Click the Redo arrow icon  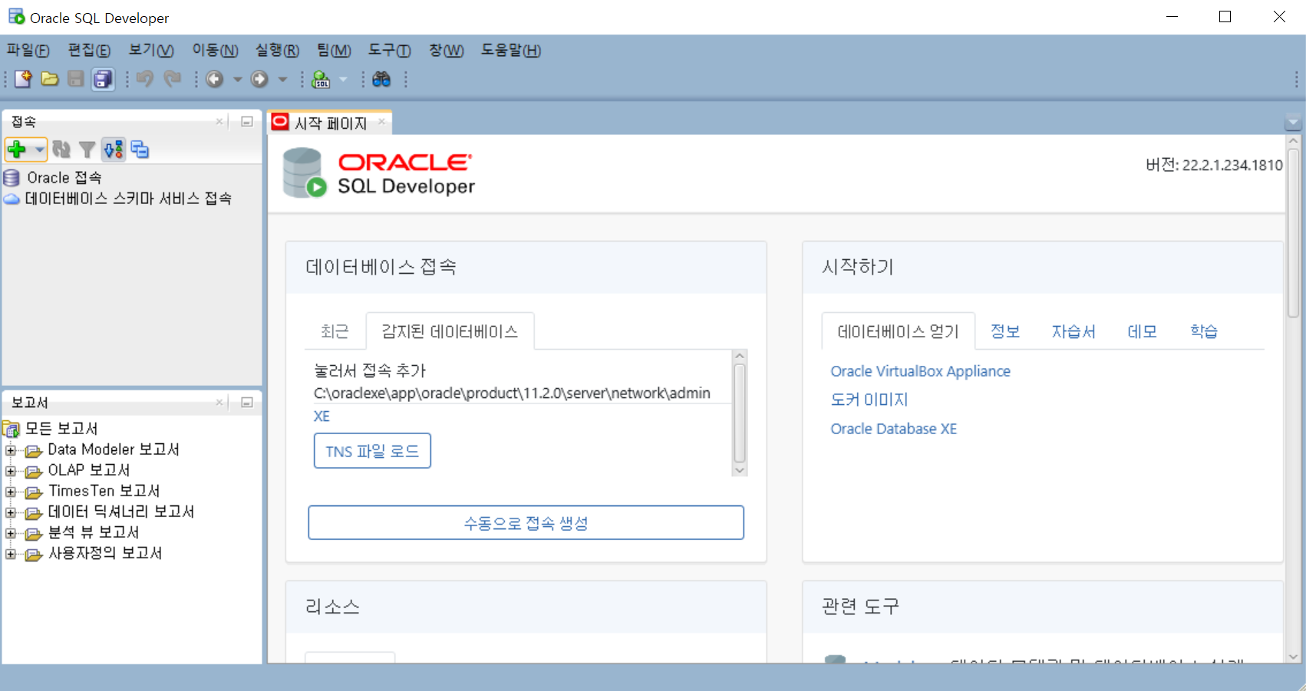tap(173, 79)
